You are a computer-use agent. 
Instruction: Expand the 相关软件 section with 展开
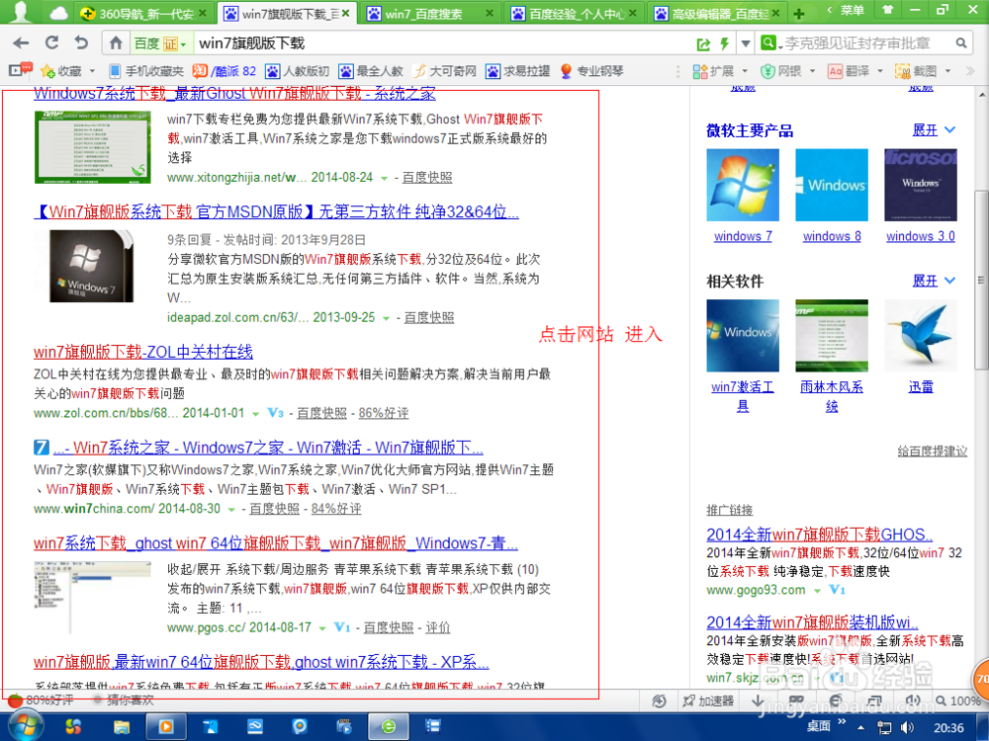pos(935,281)
